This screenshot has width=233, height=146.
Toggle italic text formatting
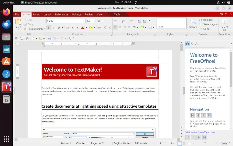click(54, 27)
